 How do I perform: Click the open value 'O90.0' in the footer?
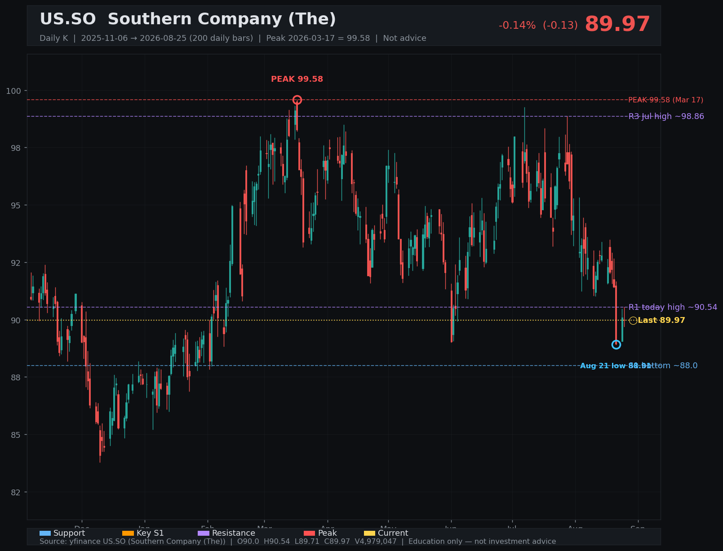[248, 542]
